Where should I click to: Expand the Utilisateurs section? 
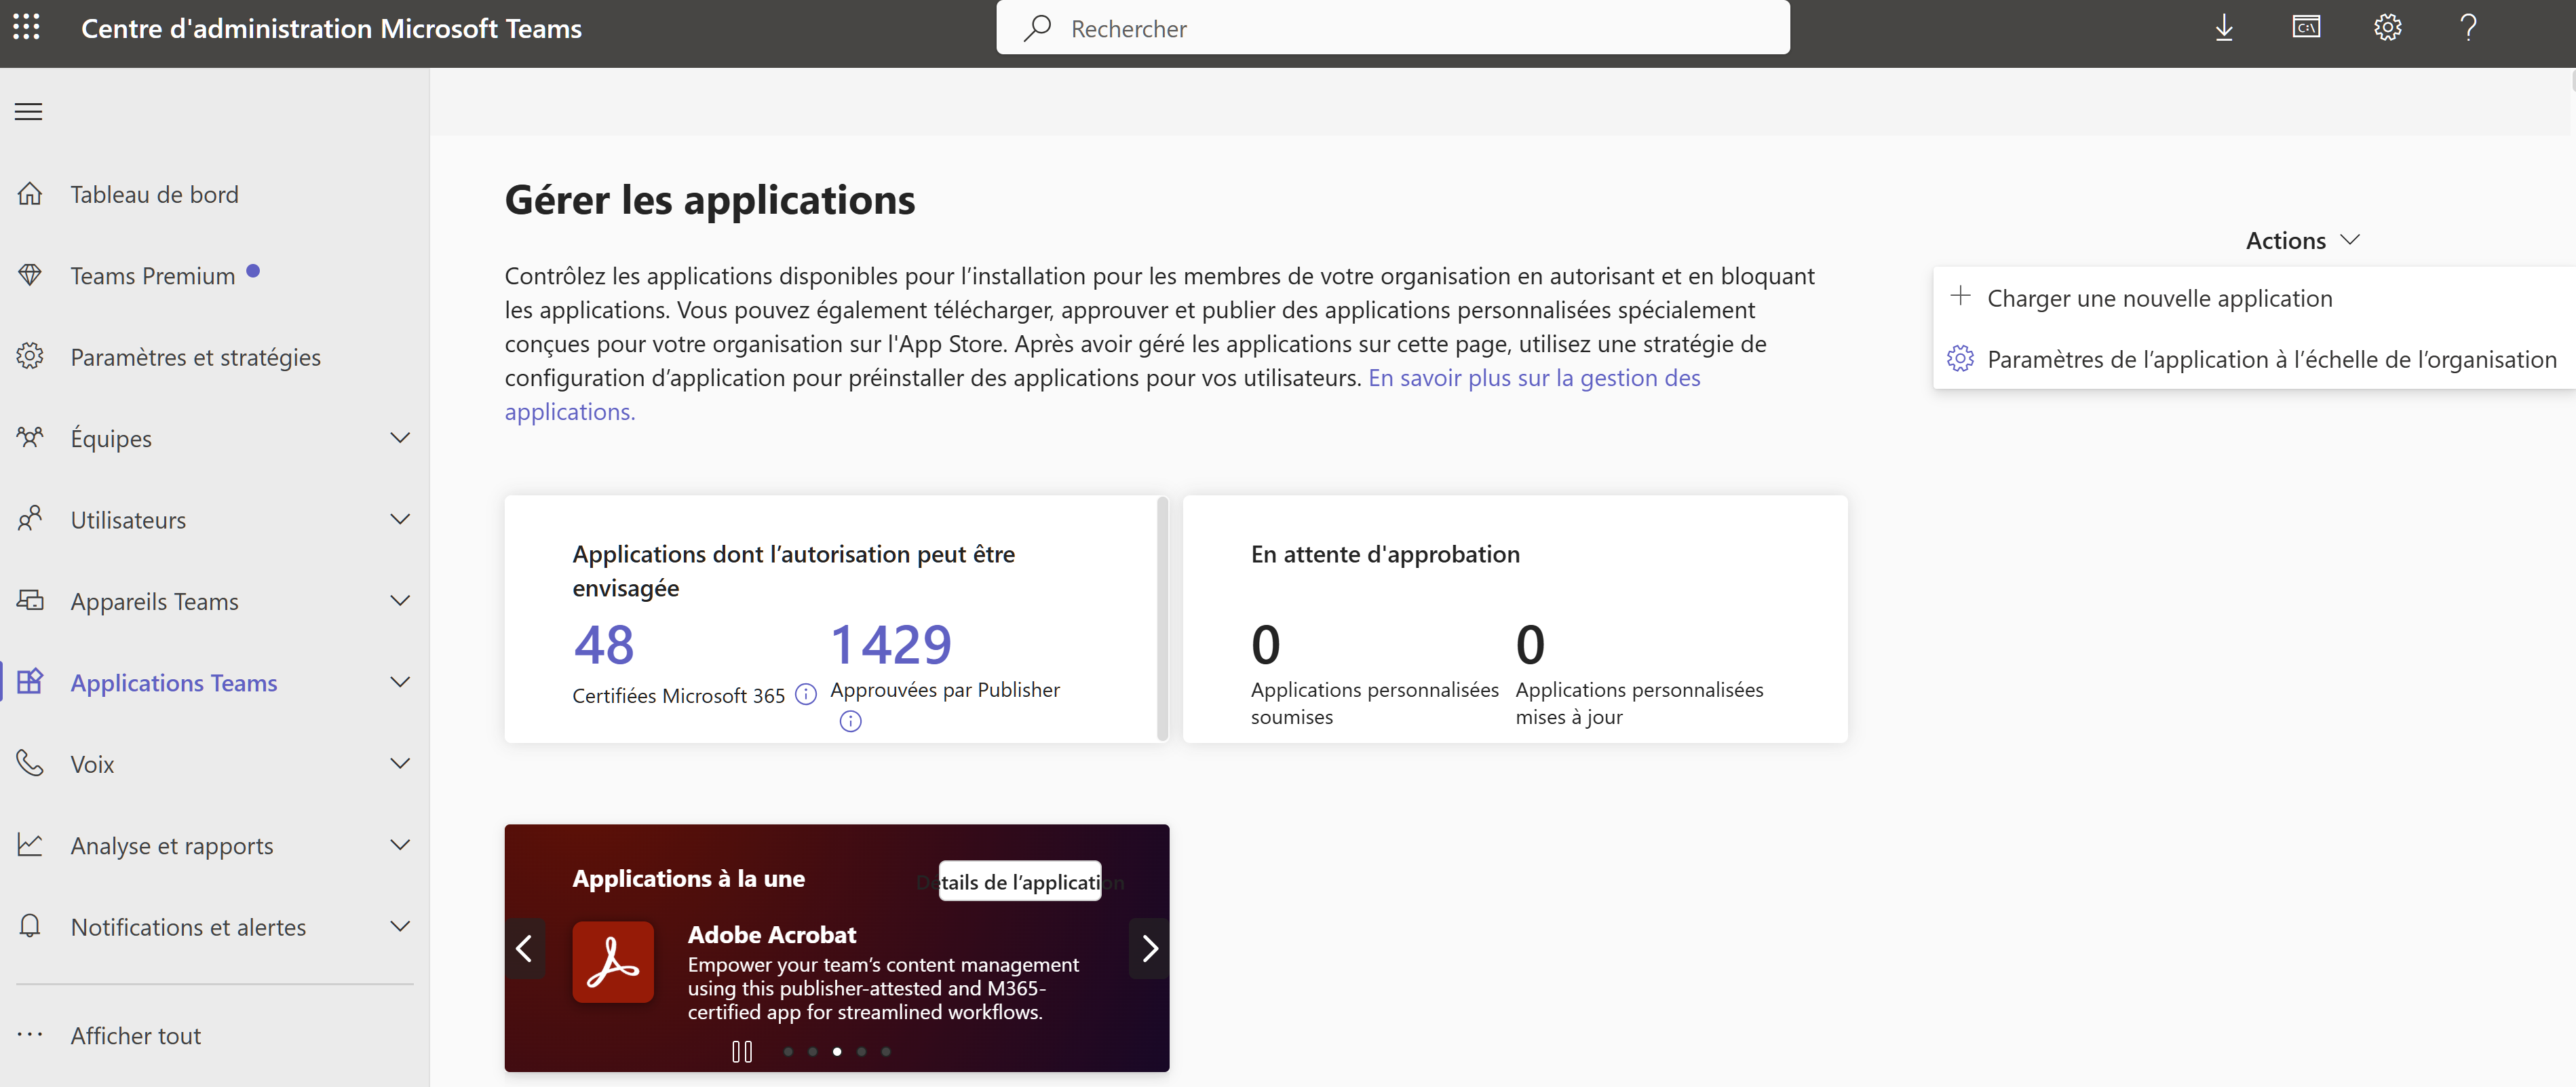pos(400,519)
